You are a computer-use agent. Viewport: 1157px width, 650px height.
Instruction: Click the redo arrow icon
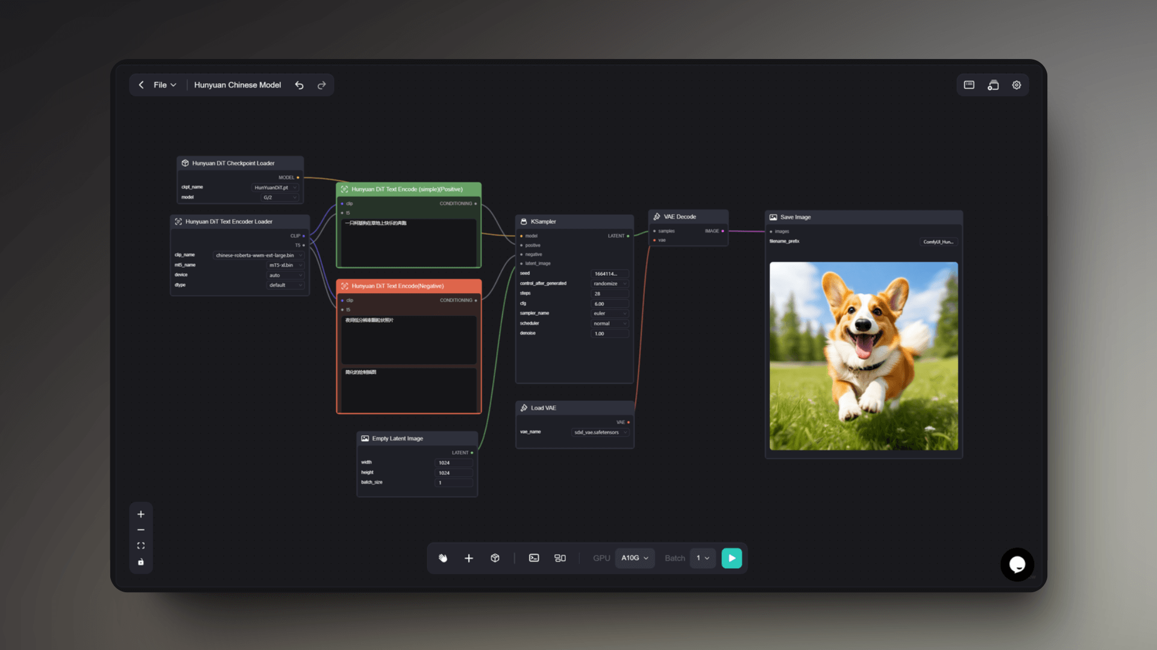322,85
